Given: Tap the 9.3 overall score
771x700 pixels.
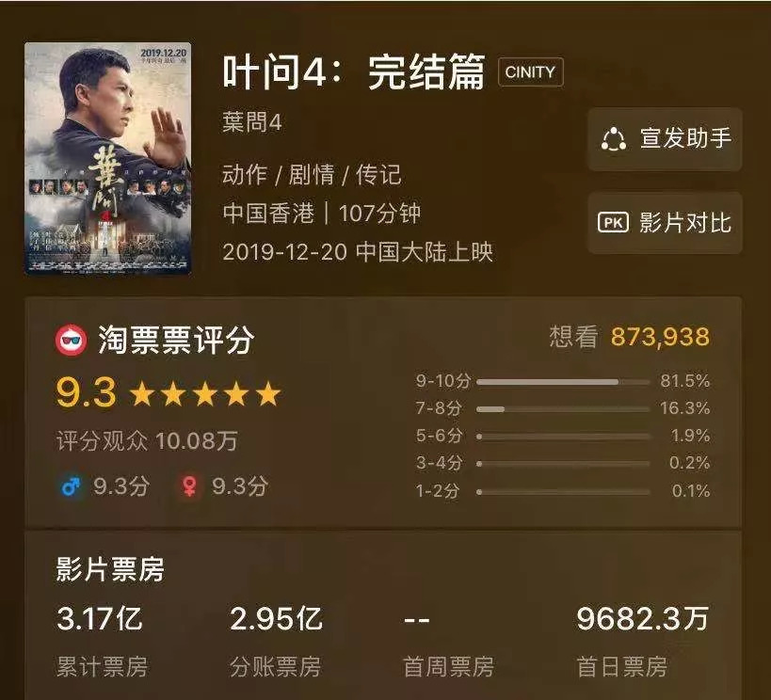Looking at the screenshot, I should pyautogui.click(x=87, y=392).
